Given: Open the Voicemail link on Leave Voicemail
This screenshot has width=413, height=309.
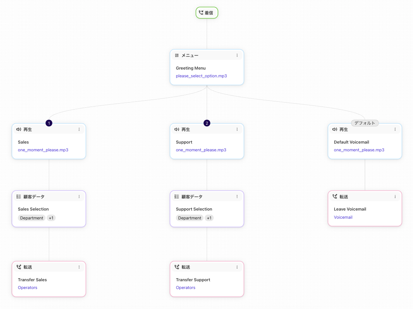Looking at the screenshot, I should click(343, 217).
